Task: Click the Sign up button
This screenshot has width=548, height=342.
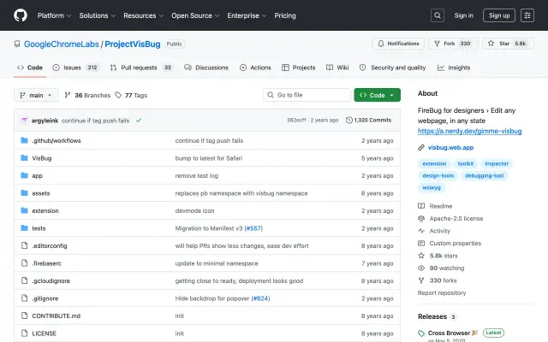Action: [499, 15]
